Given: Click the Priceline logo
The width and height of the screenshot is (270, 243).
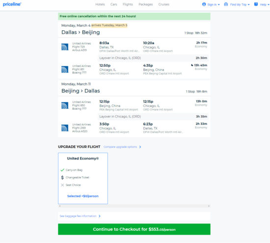Looking at the screenshot, I should click(12, 4).
